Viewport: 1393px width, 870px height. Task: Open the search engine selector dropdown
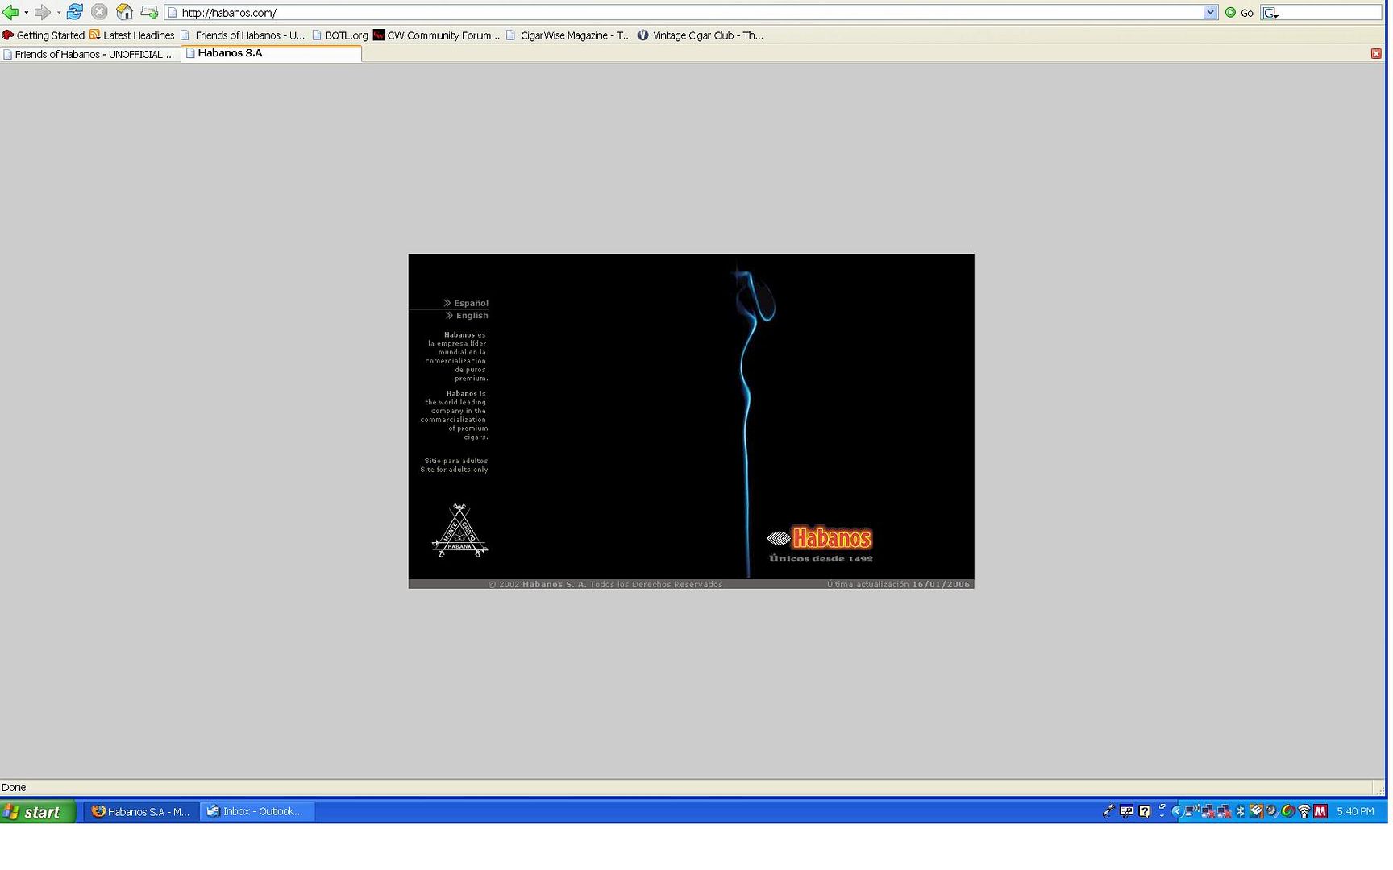(1270, 13)
